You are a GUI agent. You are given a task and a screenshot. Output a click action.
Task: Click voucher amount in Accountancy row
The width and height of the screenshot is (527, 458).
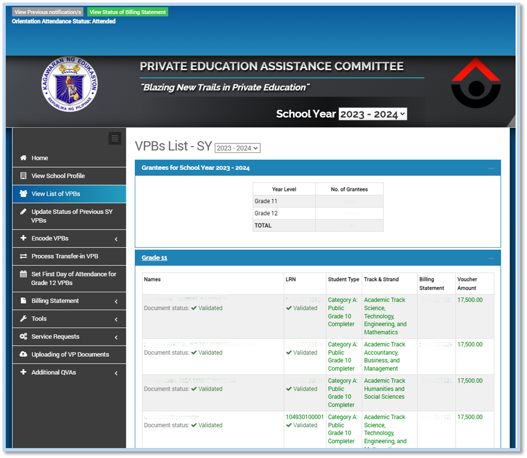click(470, 344)
